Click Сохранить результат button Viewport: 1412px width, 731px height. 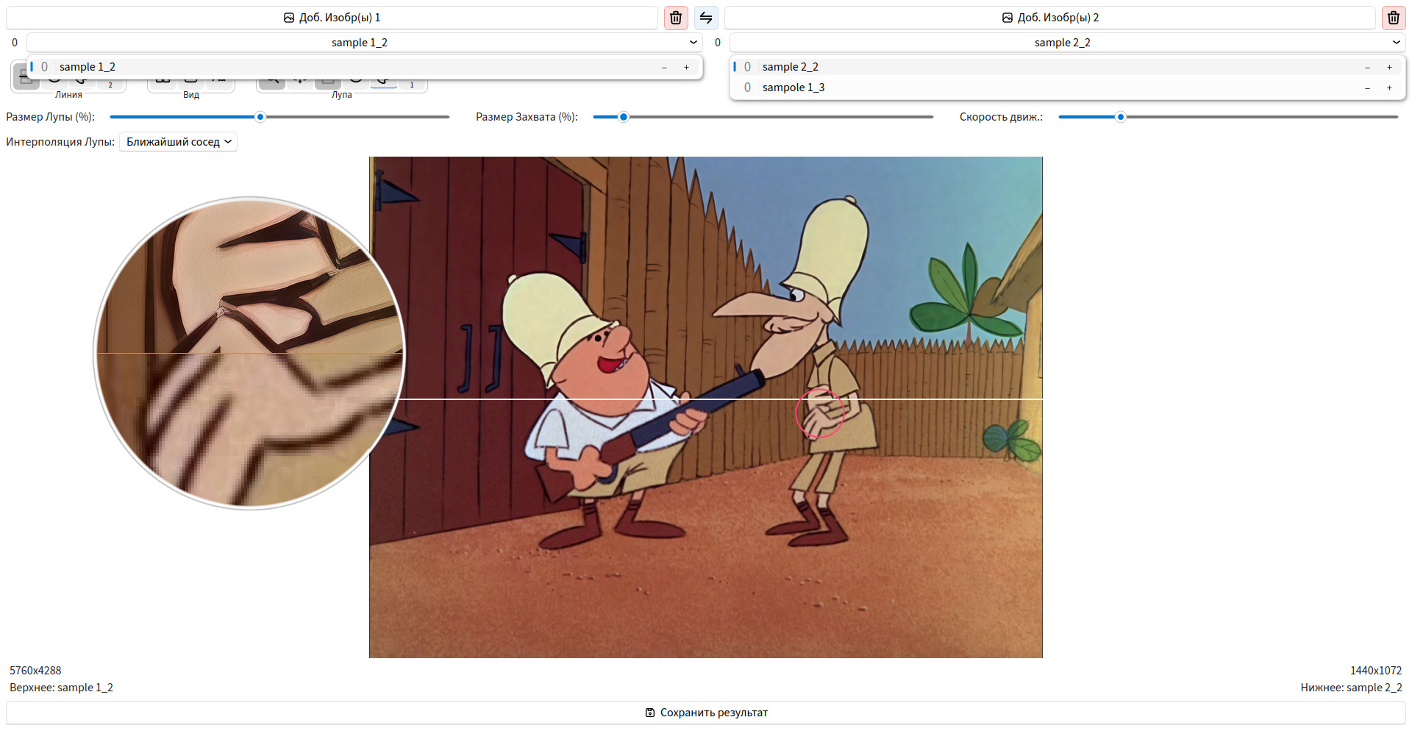click(706, 713)
